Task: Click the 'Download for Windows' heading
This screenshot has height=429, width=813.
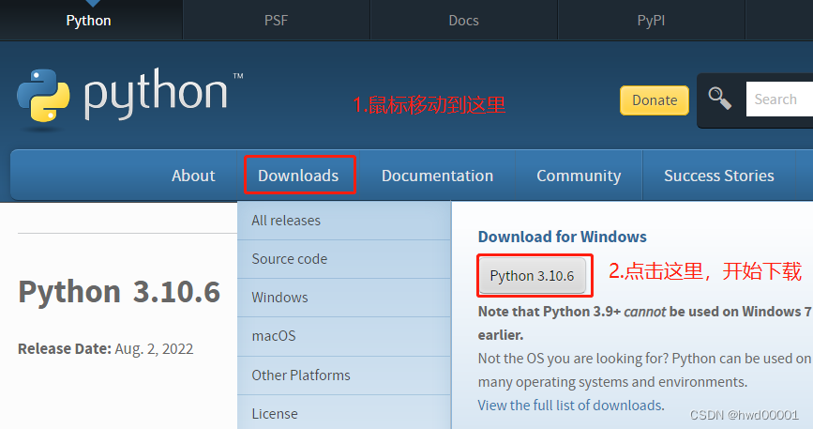Action: pyautogui.click(x=562, y=237)
